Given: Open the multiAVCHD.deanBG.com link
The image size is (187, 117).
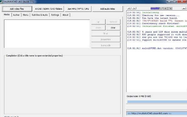Looking at the screenshot, I should pos(149,114).
